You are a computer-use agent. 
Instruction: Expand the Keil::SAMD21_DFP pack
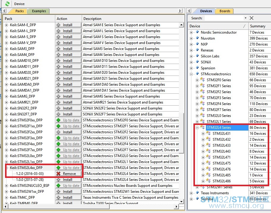(7, 79)
